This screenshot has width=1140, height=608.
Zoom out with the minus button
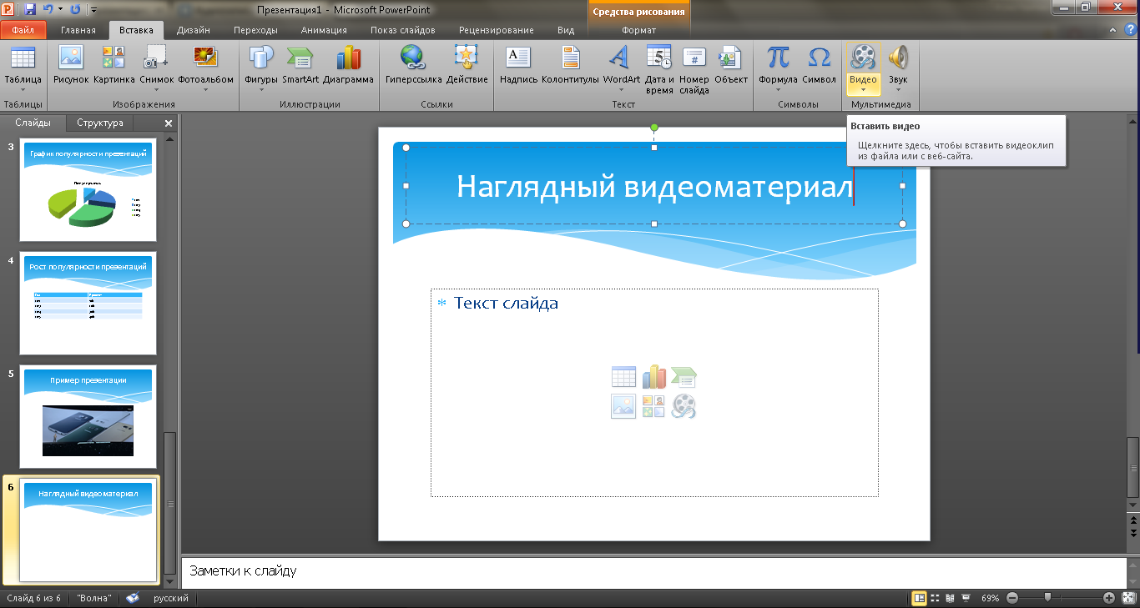tap(1012, 598)
